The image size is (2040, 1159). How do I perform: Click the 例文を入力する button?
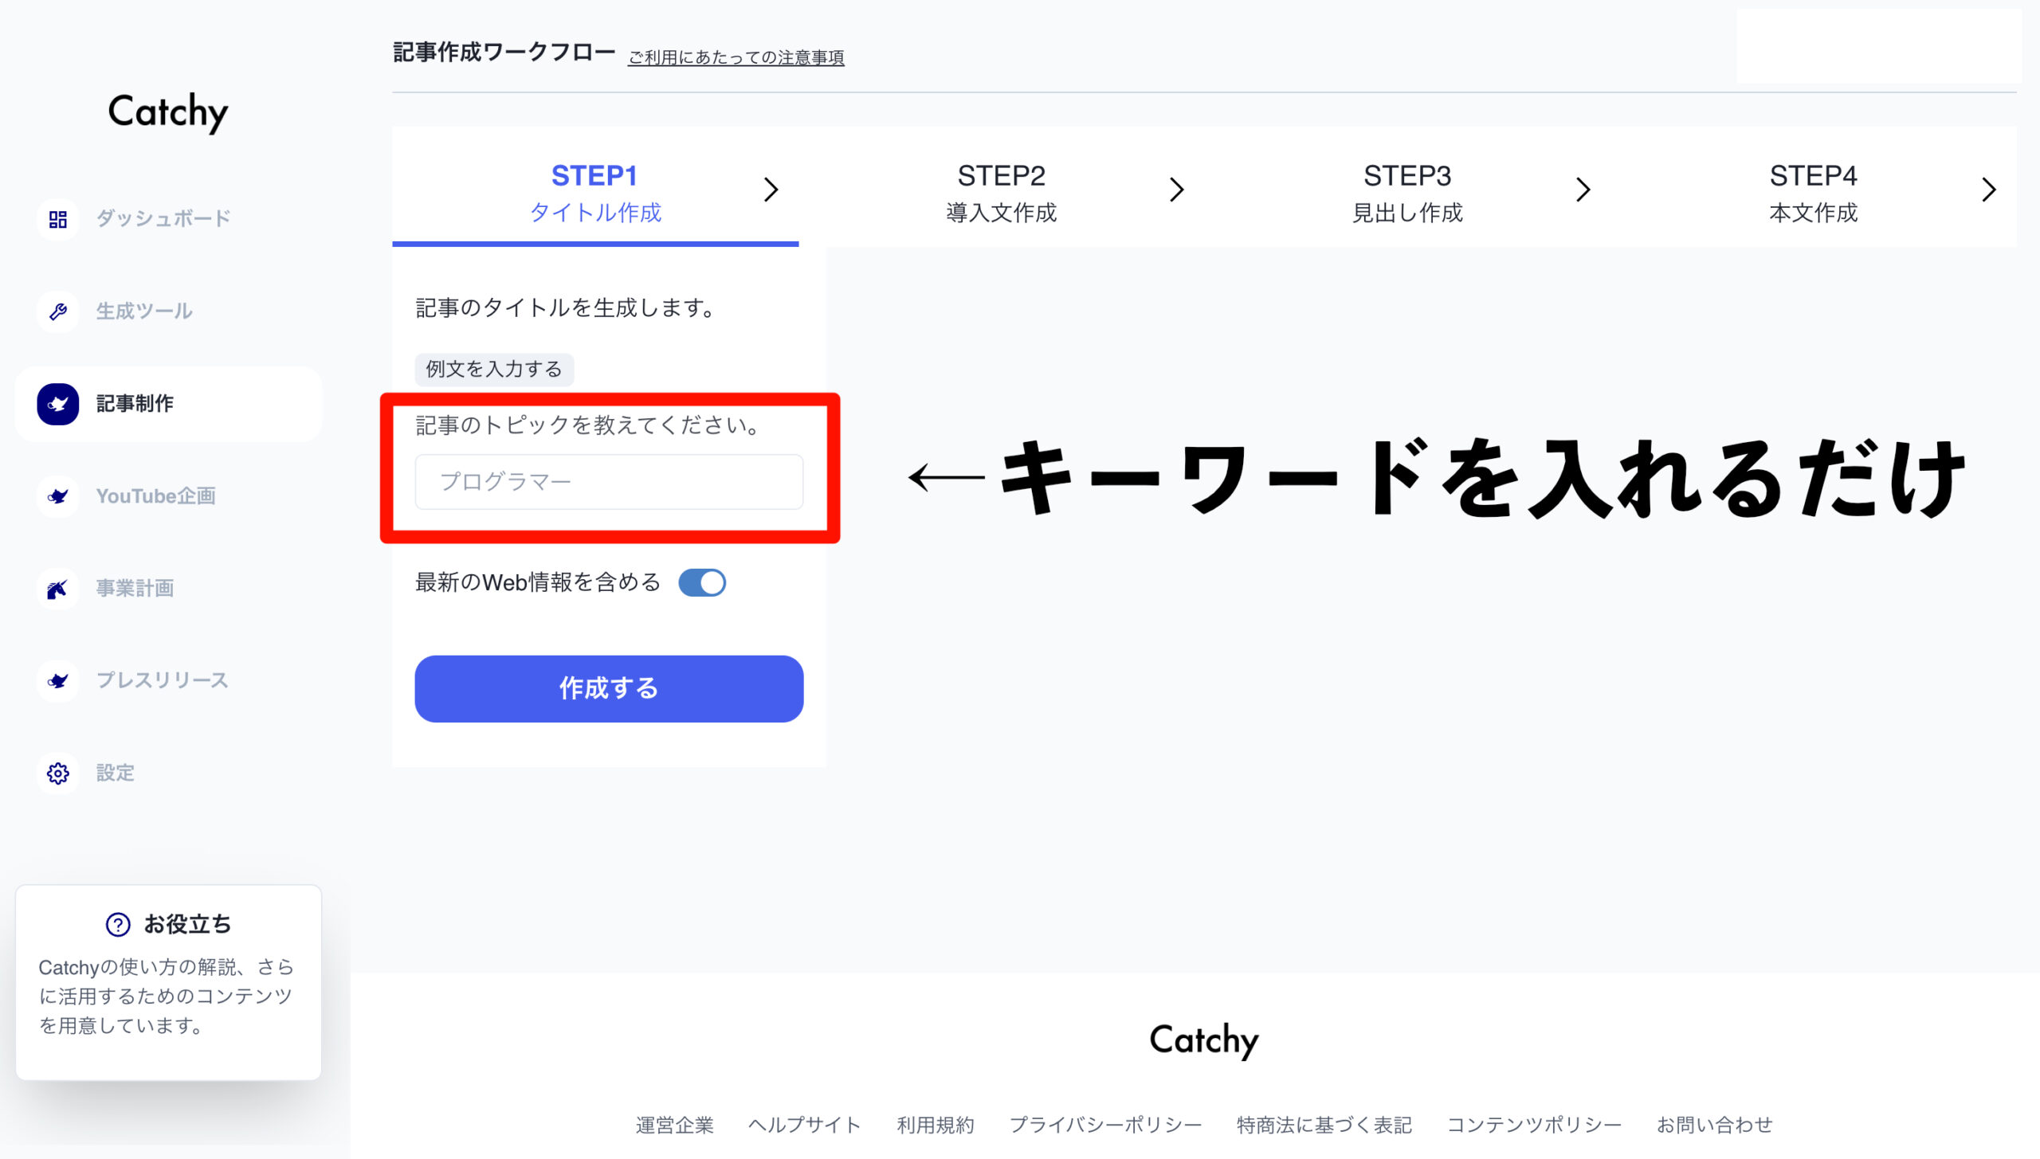pos(494,369)
